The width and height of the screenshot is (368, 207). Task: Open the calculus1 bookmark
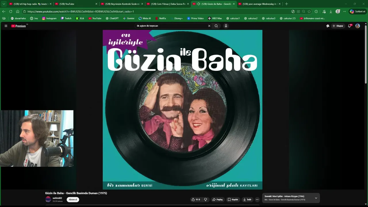pyautogui.click(x=233, y=18)
